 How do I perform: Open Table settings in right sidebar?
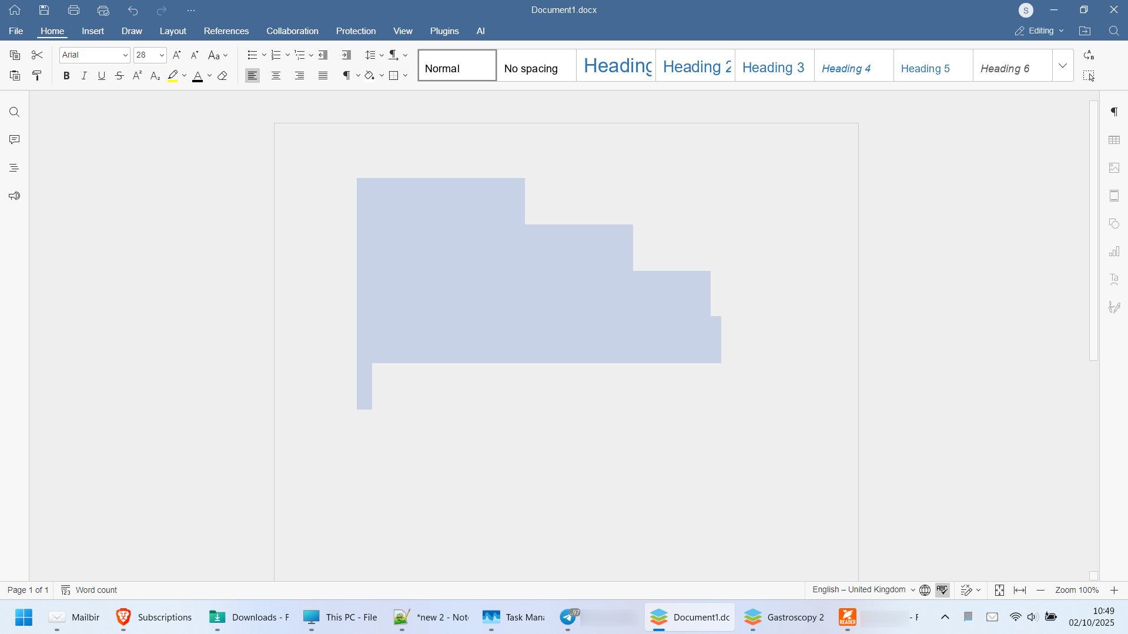1114,140
